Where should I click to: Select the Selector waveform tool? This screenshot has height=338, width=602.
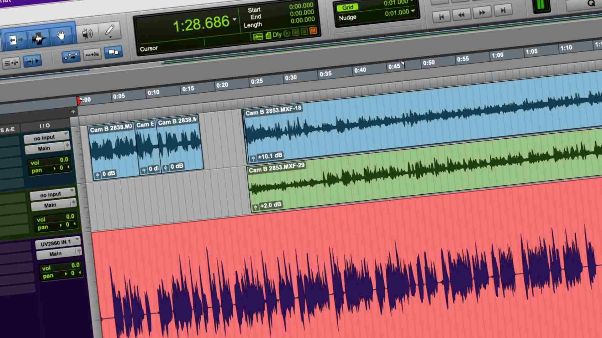click(x=39, y=38)
